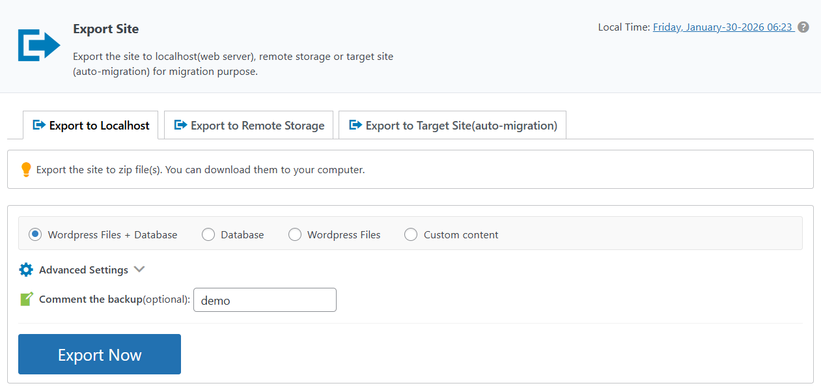The width and height of the screenshot is (821, 390).
Task: Click the export arrow icon on the Localhost tab
Action: coord(39,125)
